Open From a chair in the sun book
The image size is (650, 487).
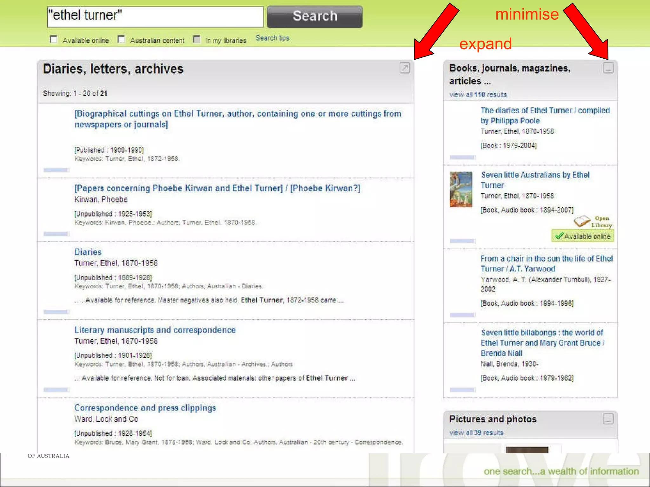pyautogui.click(x=546, y=263)
